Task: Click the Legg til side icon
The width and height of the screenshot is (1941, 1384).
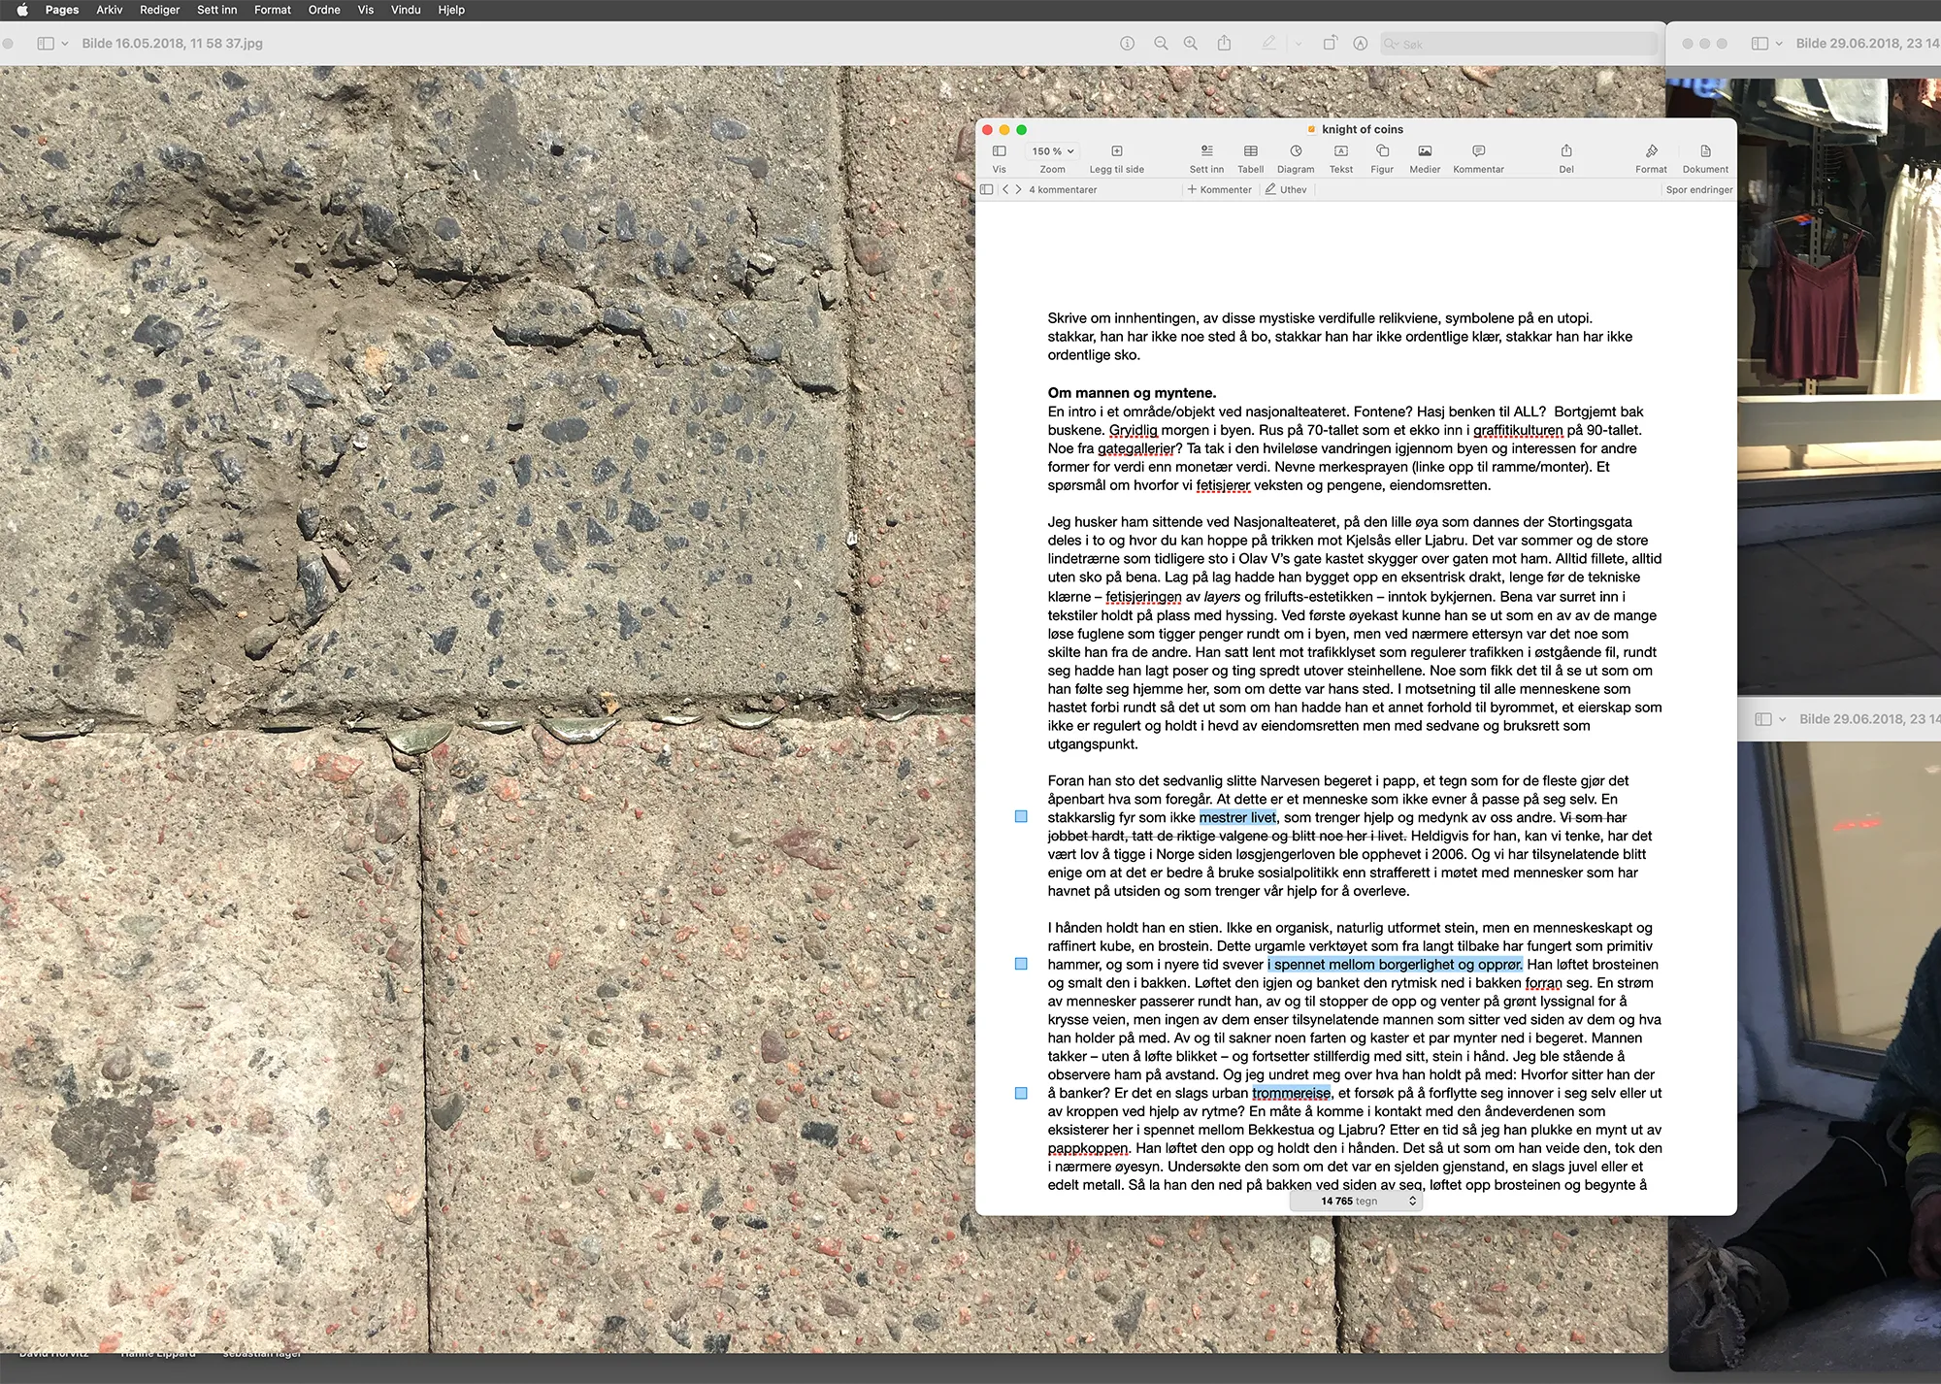Action: point(1116,151)
